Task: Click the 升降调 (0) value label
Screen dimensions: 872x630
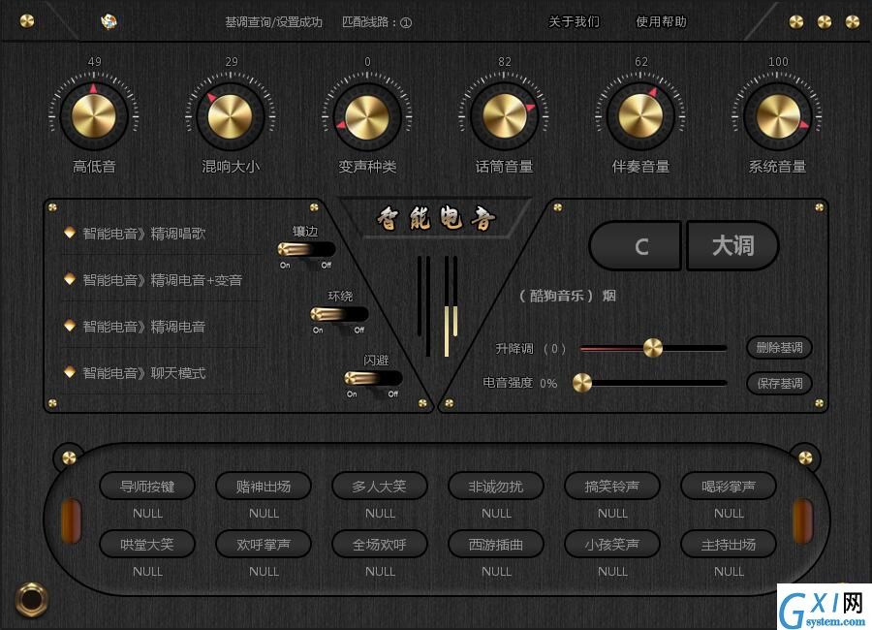Action: click(x=554, y=349)
